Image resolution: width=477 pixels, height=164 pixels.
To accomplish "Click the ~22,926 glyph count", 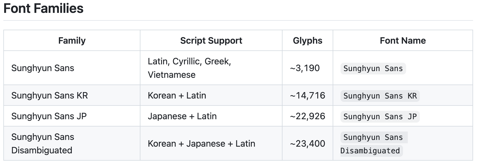I will (x=307, y=116).
